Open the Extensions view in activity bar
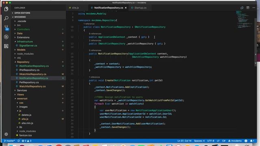Viewport: 260px width, 146px height. [x=6, y=46]
